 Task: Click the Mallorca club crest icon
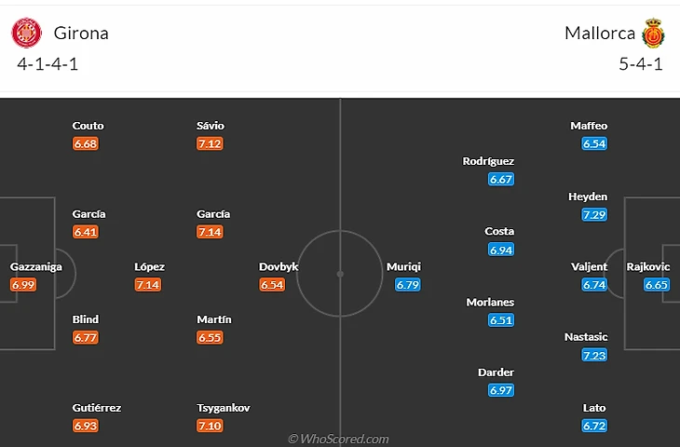(653, 33)
